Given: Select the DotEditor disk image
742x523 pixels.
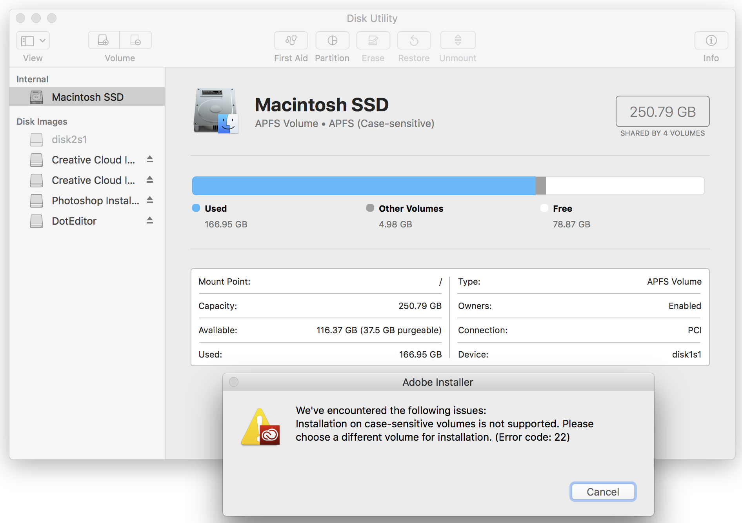Looking at the screenshot, I should [x=87, y=221].
